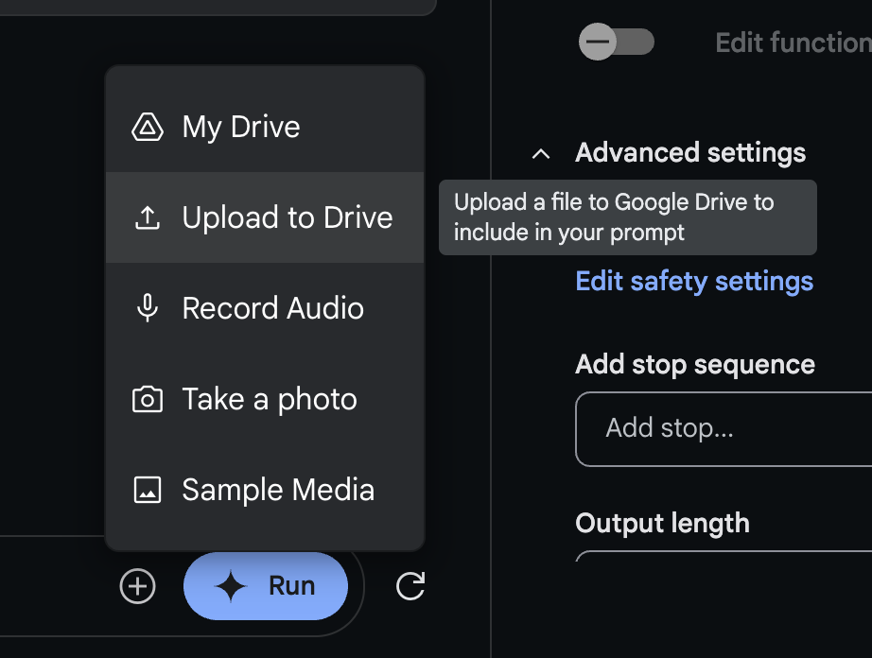The width and height of the screenshot is (872, 658).
Task: Run the prompt with Run button
Action: click(266, 586)
